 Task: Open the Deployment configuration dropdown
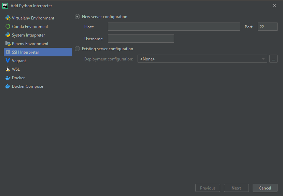[x=202, y=59]
